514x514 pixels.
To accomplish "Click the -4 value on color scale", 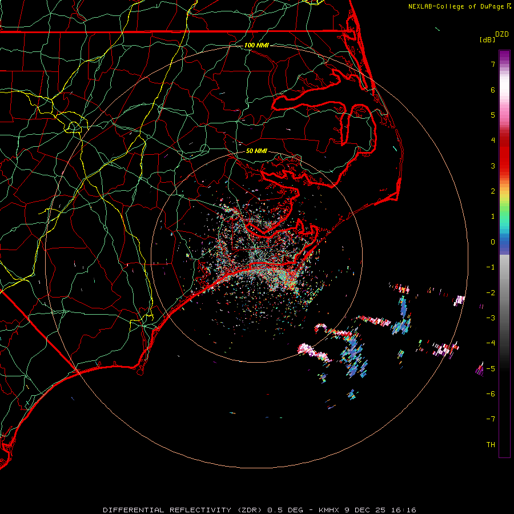I will 491,343.
